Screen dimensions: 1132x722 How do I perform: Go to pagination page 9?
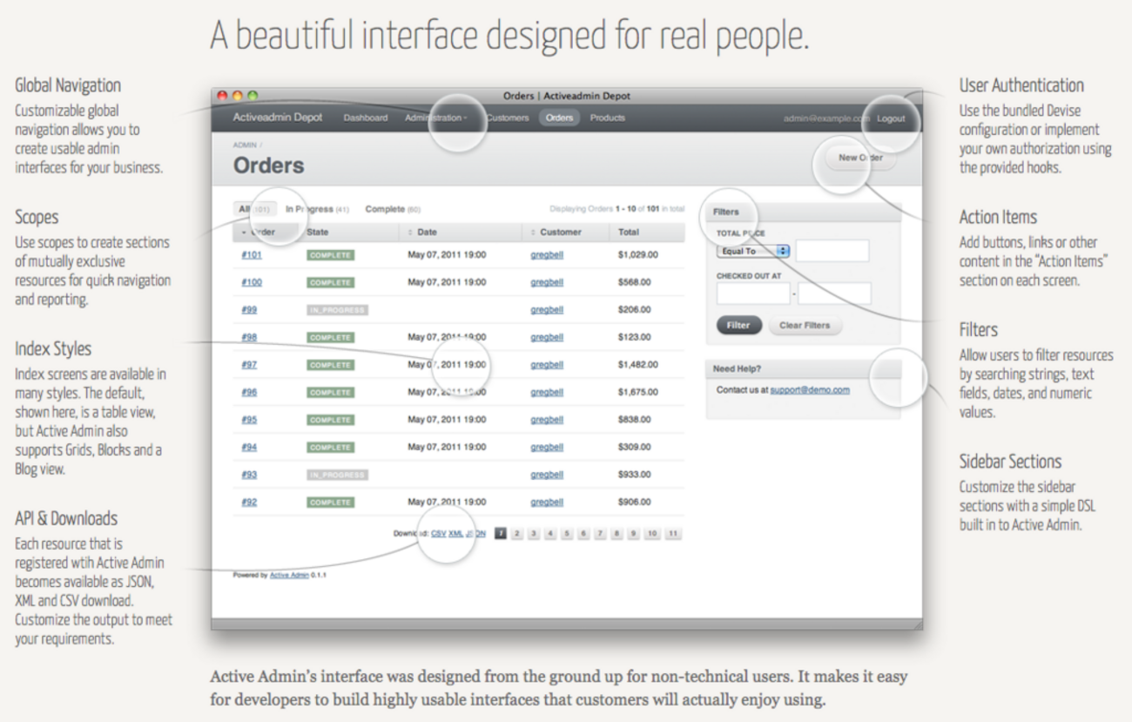pyautogui.click(x=634, y=534)
